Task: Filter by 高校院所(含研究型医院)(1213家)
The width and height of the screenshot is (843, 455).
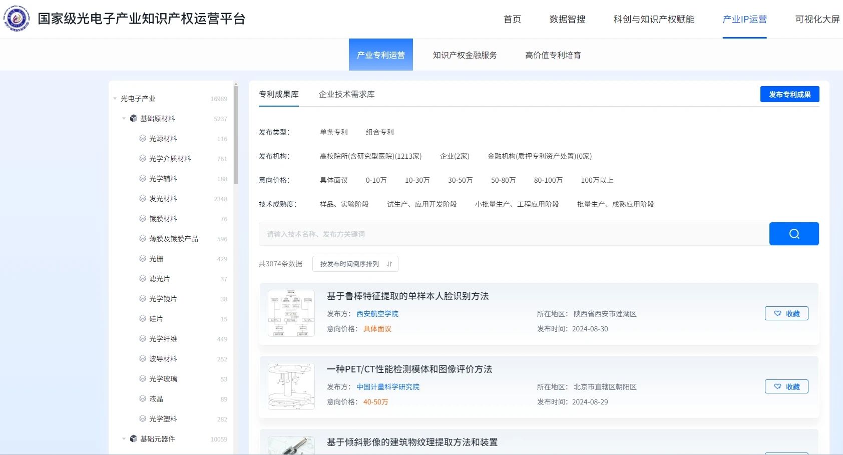Action: point(371,156)
